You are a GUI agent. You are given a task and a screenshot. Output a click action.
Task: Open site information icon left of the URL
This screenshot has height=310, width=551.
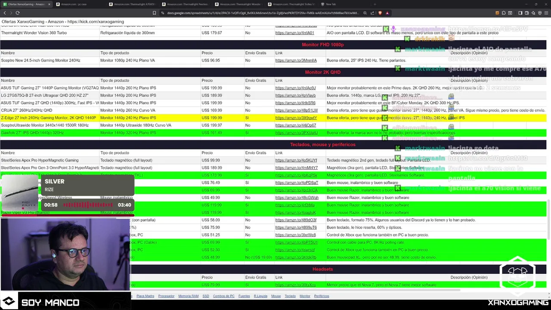[163, 13]
